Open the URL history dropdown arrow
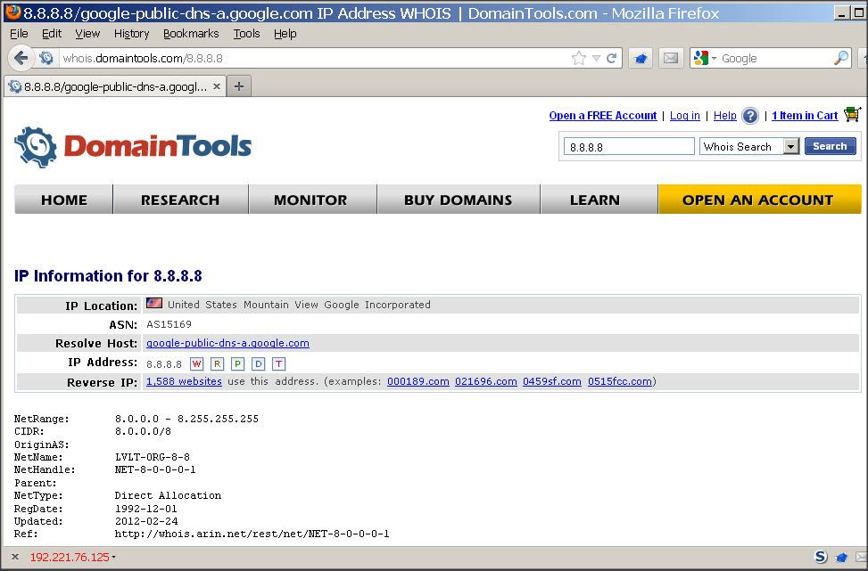868x571 pixels. 596,58
